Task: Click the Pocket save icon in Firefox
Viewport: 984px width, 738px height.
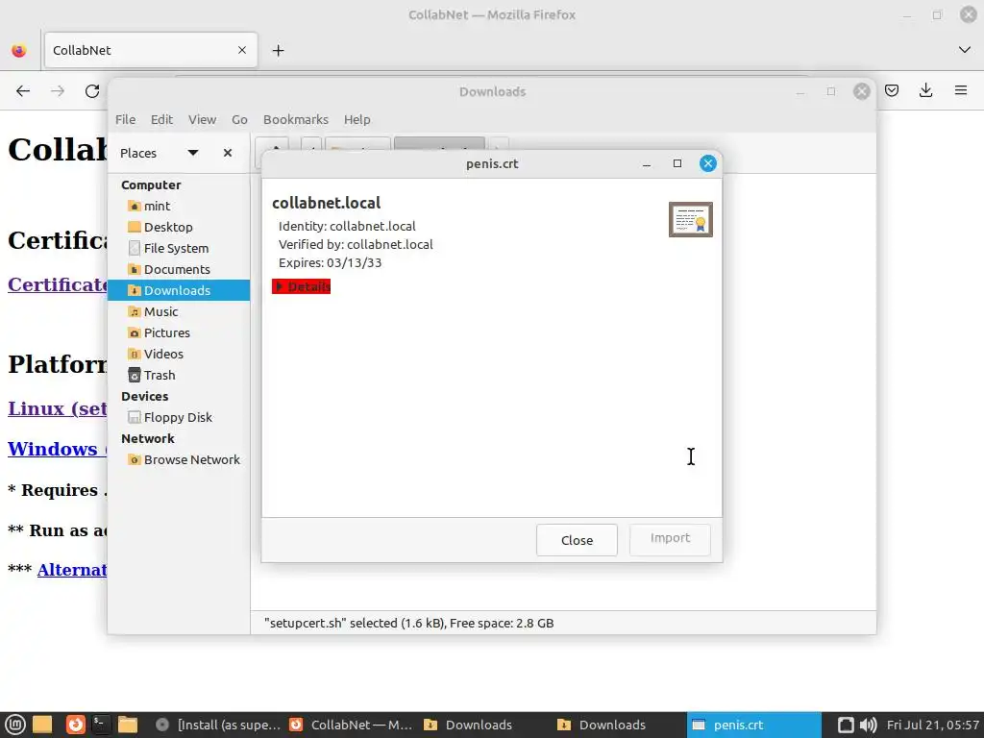Action: pos(891,91)
